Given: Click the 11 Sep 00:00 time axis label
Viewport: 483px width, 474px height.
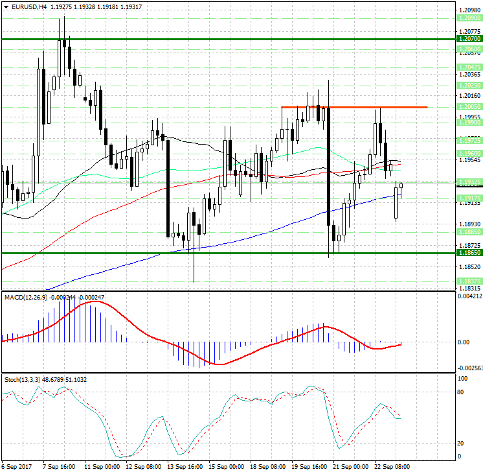Looking at the screenshot, I should pyautogui.click(x=102, y=467).
